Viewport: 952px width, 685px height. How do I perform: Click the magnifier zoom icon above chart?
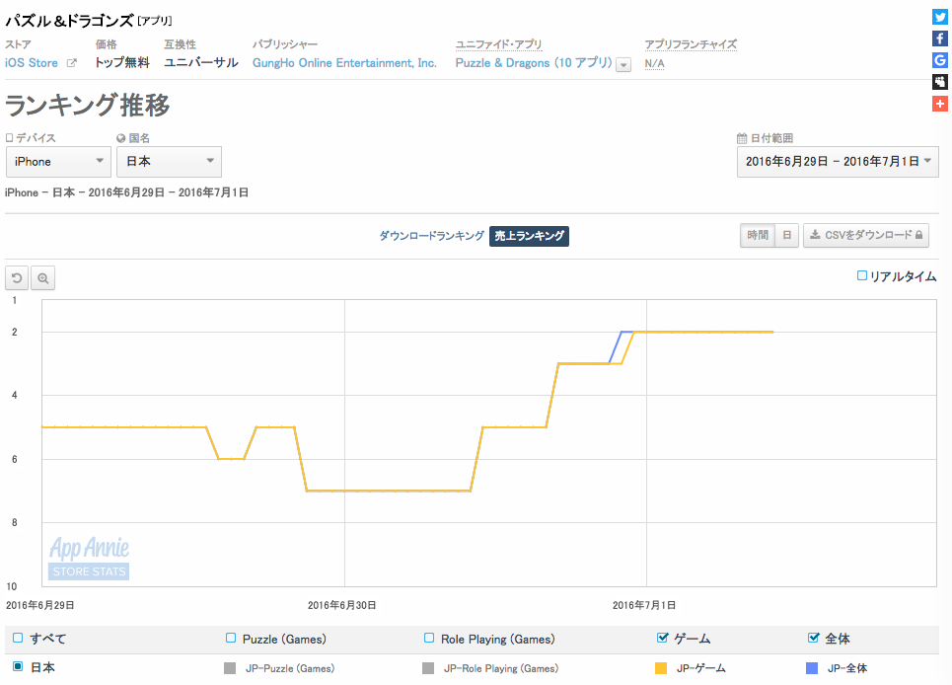click(42, 278)
